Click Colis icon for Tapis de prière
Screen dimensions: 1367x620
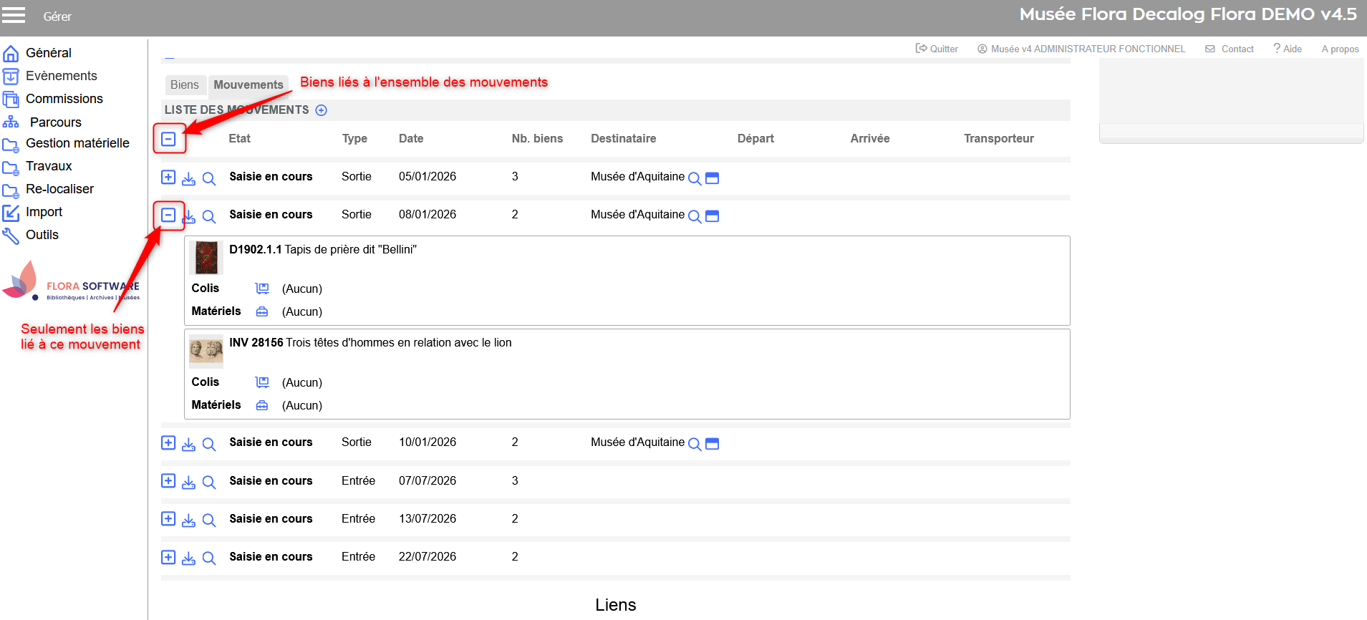[x=262, y=289]
